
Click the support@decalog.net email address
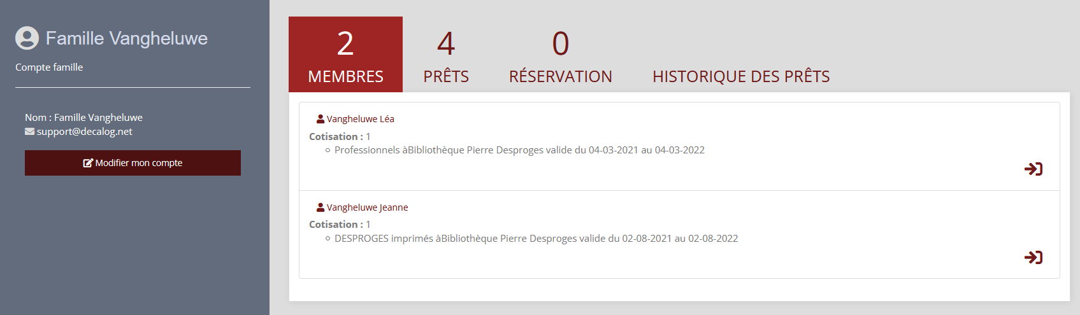tap(84, 132)
